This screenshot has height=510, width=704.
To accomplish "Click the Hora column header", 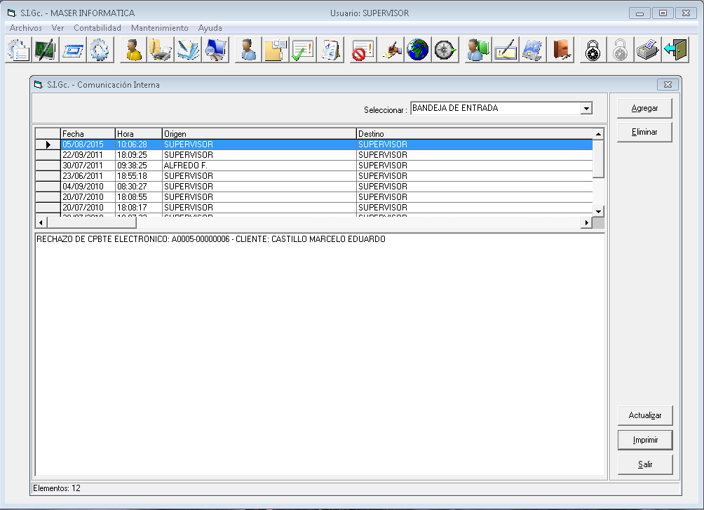I will tap(139, 134).
